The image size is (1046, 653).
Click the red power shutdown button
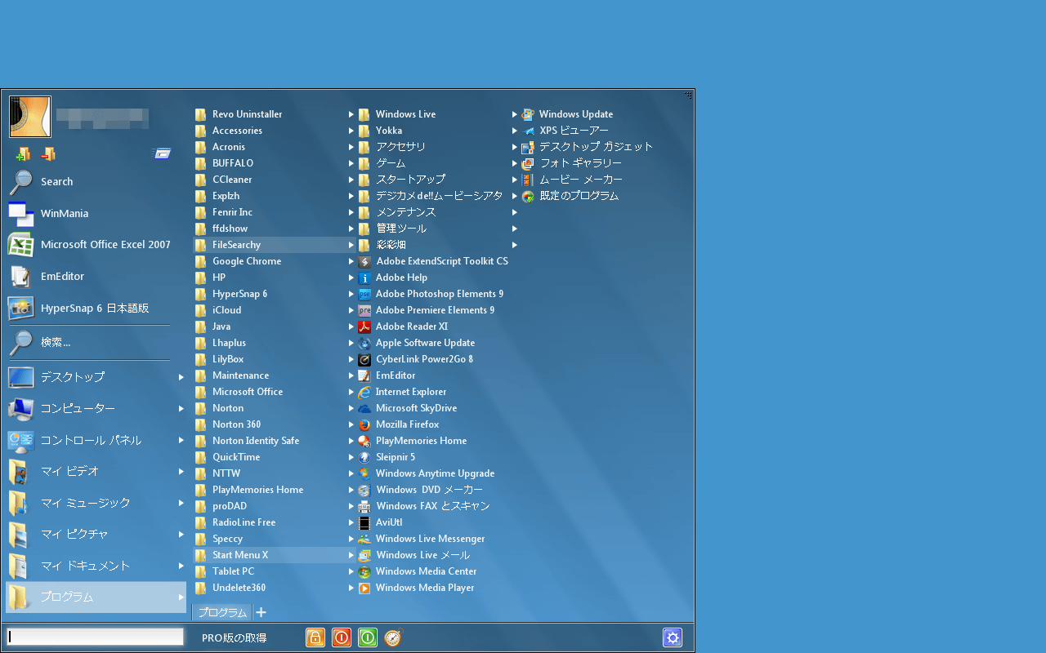click(342, 637)
